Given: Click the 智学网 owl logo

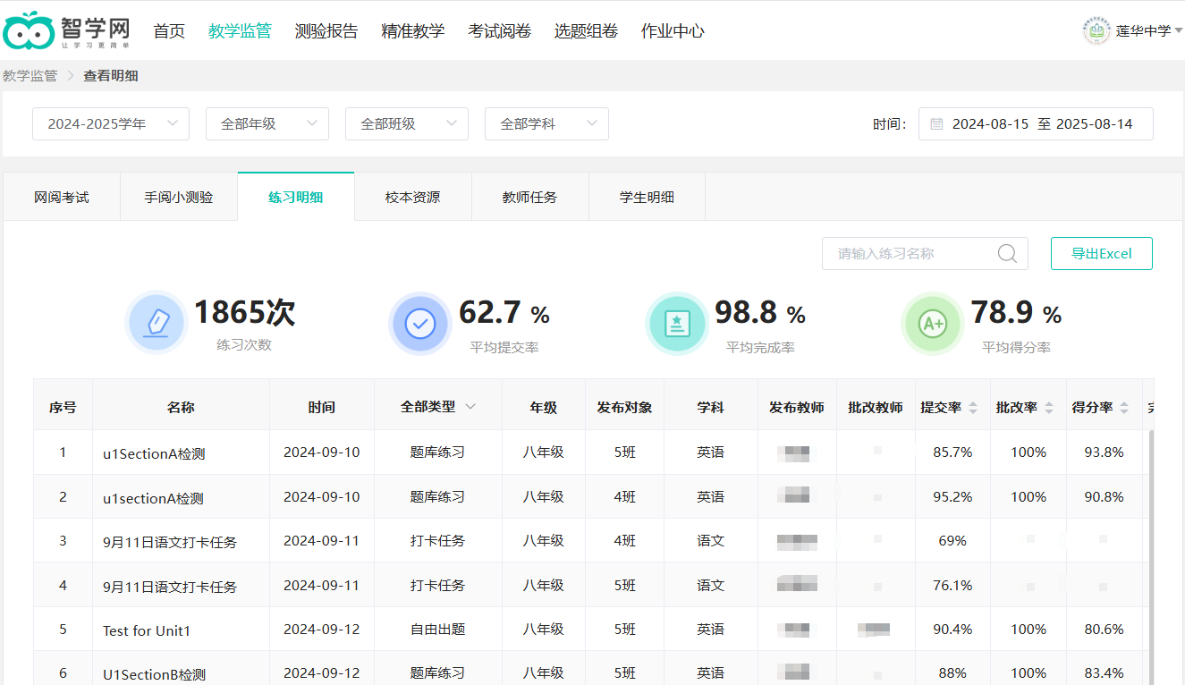Looking at the screenshot, I should point(29,31).
